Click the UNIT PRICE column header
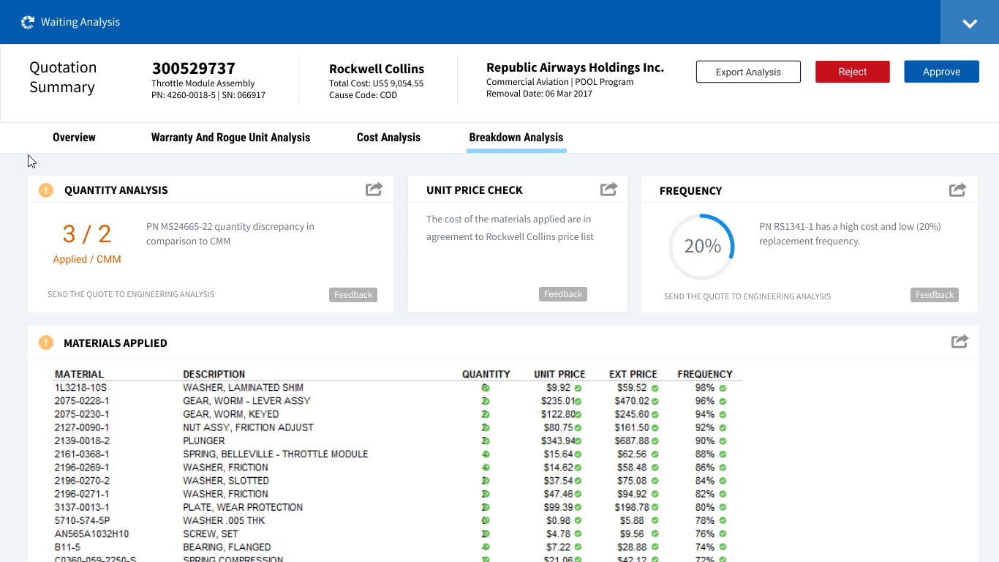This screenshot has height=562, width=999. point(559,374)
